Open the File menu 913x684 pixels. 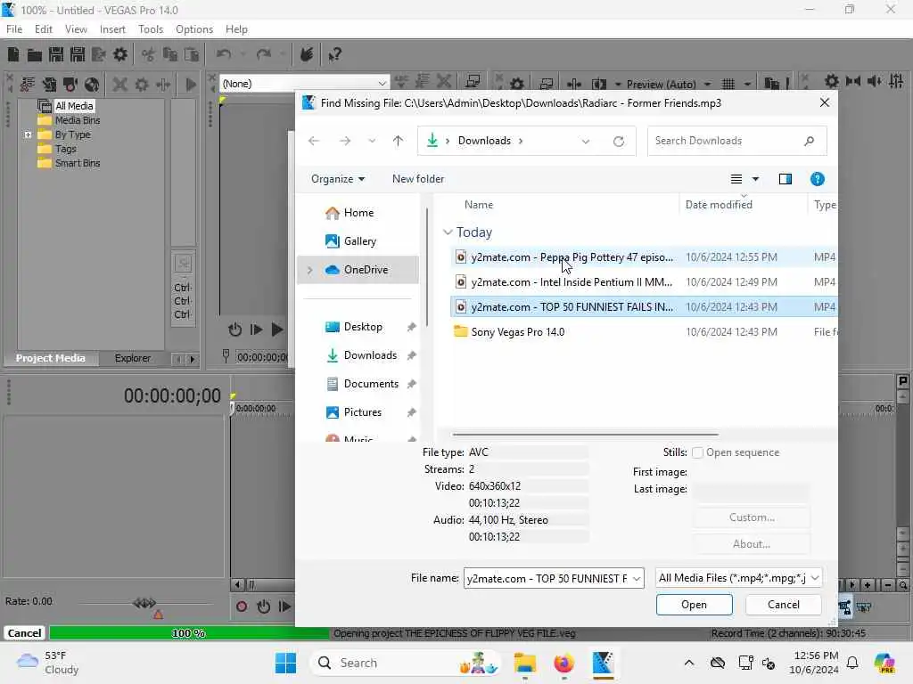point(14,29)
